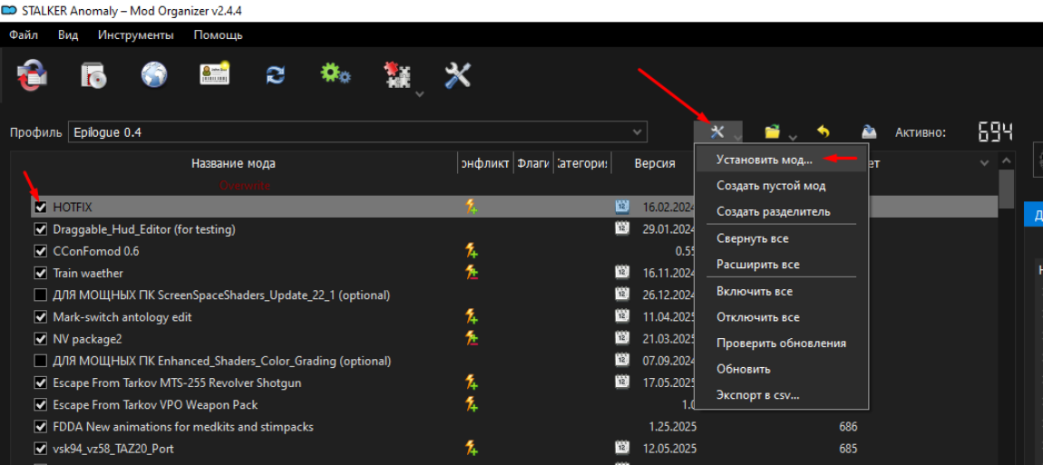Open the executables green gears icon
1043x465 pixels.
coord(336,73)
